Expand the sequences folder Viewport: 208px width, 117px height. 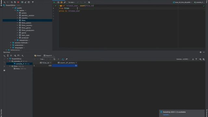(x=15, y=40)
